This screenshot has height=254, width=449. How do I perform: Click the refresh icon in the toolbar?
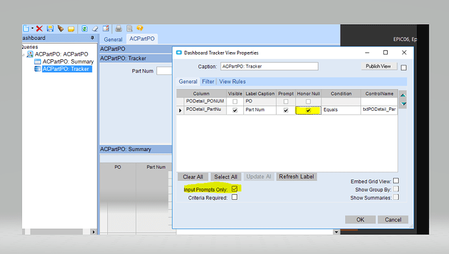coord(85,29)
